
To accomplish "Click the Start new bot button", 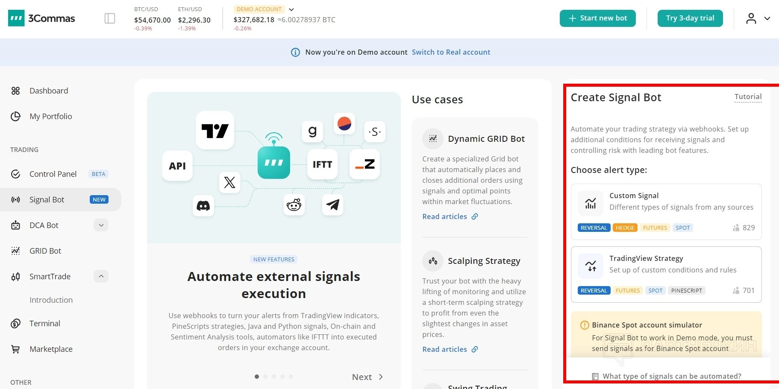I will 598,18.
